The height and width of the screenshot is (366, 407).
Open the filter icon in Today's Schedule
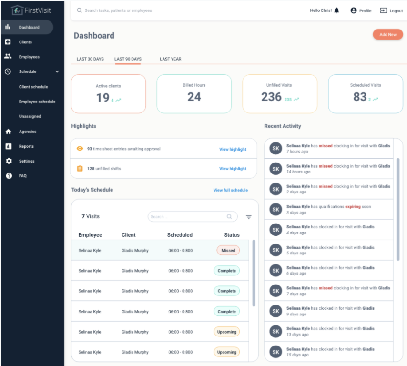coord(248,217)
